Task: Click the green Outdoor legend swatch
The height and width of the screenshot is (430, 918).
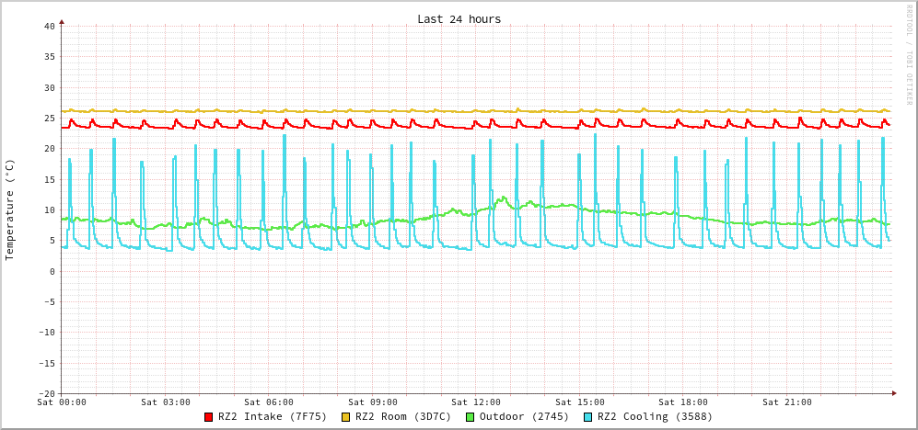Action: (470, 417)
